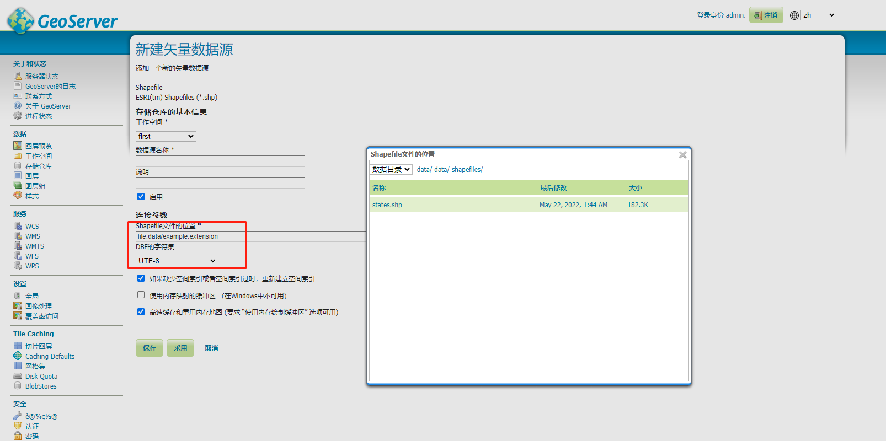
Task: Click the stores icon in sidebar
Action: tap(18, 166)
